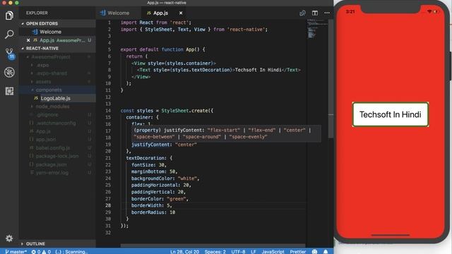Close App.js in Open Editors list

28,40
